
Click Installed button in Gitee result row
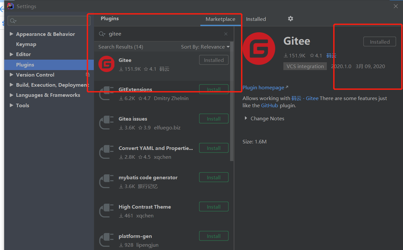coord(214,60)
